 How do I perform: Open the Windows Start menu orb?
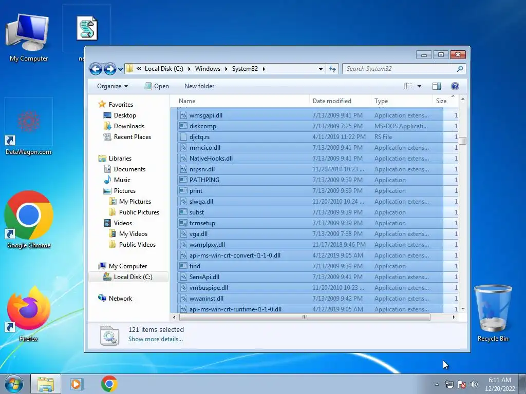click(x=14, y=384)
